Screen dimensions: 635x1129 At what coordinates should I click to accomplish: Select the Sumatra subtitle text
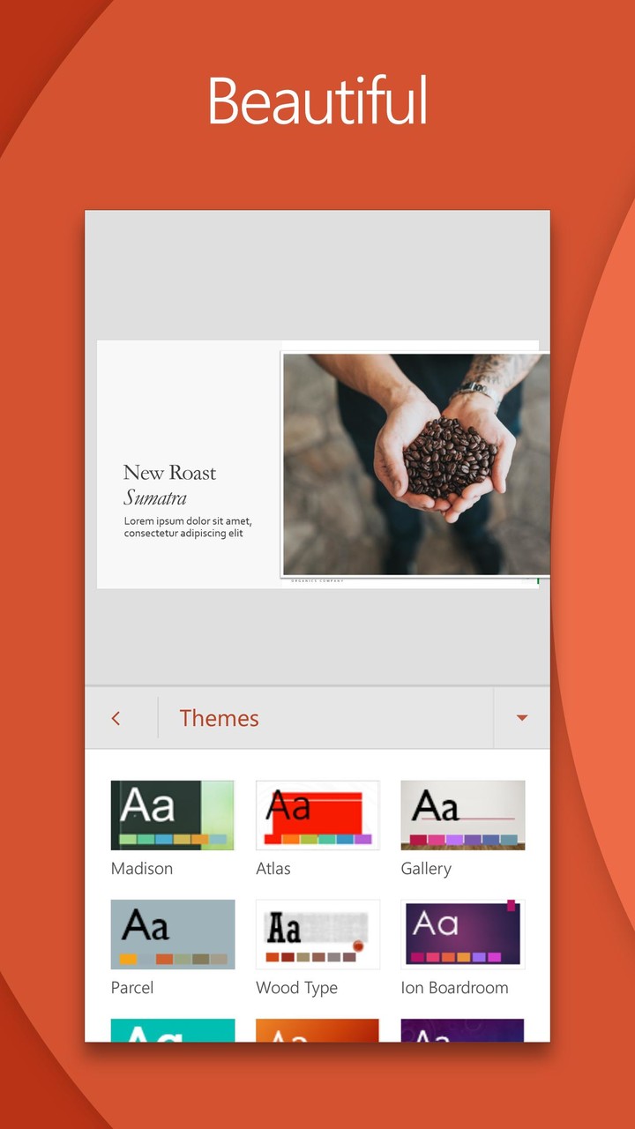click(x=155, y=497)
